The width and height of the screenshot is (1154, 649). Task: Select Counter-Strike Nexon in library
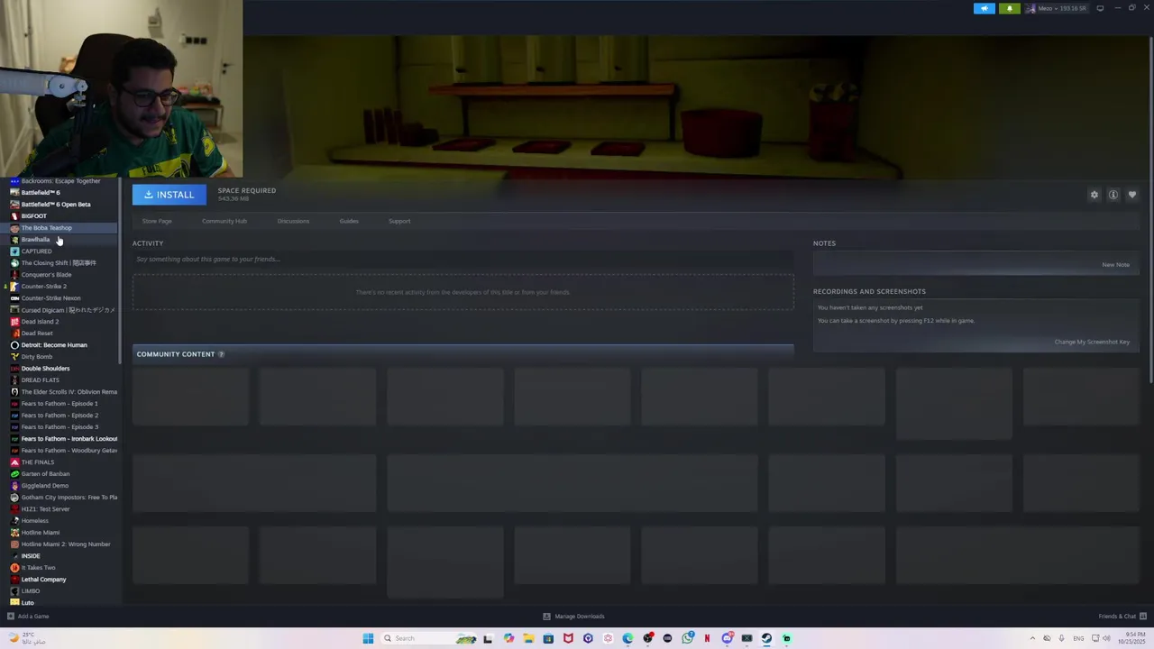point(60,298)
